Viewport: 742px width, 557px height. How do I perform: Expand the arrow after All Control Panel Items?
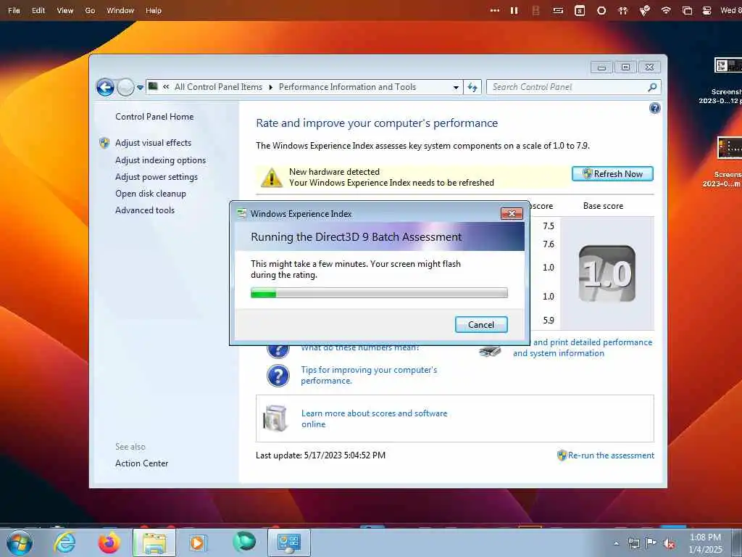271,87
